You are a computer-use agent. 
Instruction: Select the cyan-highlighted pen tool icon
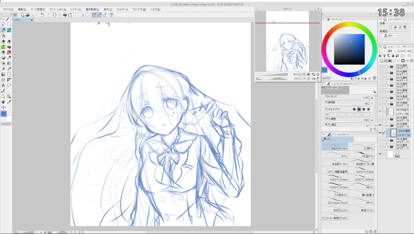pyautogui.click(x=9, y=30)
